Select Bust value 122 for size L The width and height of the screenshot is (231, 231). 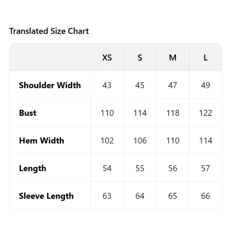point(205,113)
